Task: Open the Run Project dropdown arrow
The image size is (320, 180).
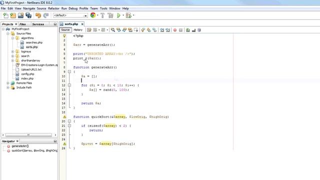Action: pos(123,15)
